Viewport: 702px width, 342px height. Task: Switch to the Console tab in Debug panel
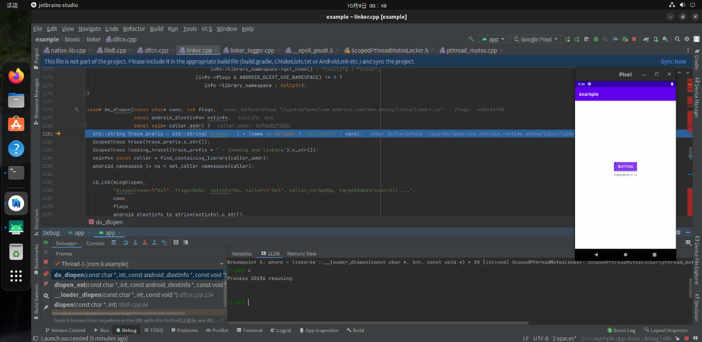(95, 243)
